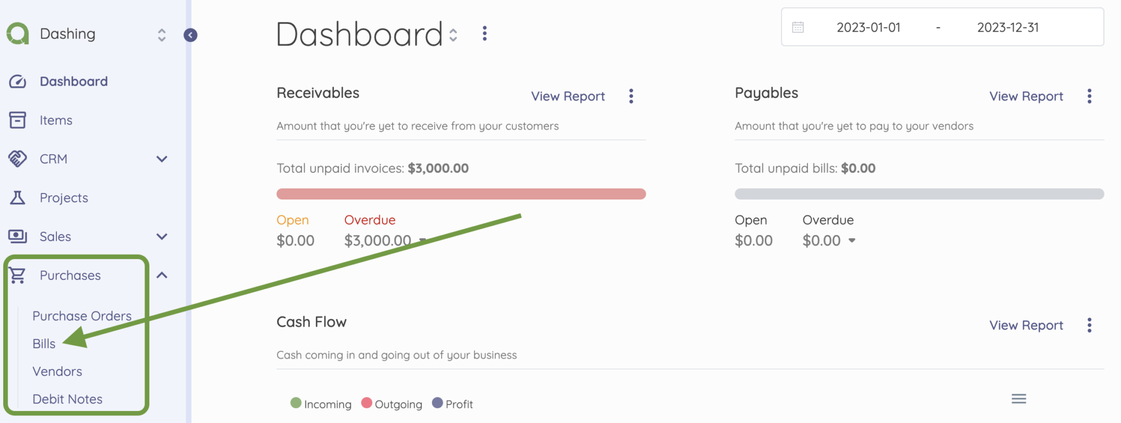Expand the CRM menu chevron
The image size is (1121, 423).
tap(161, 159)
